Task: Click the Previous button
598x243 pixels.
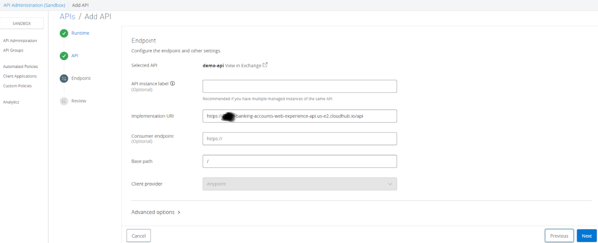Action: click(559, 236)
